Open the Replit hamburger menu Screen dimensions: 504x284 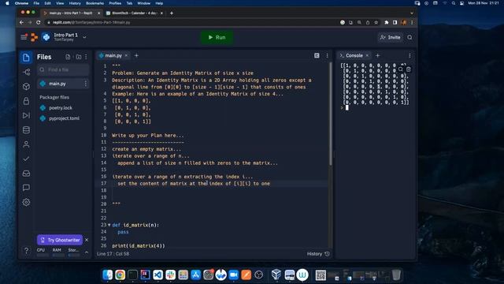click(24, 37)
